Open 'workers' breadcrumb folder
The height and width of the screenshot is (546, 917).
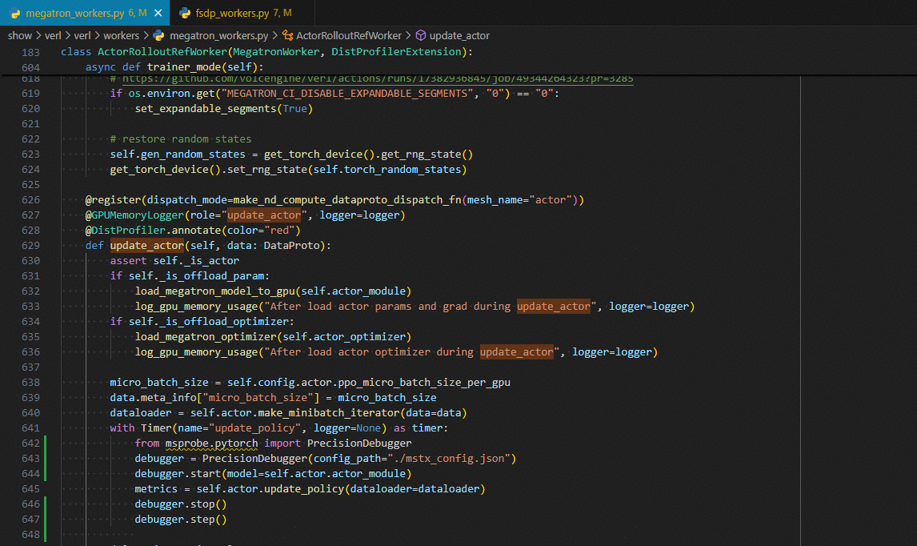tap(121, 36)
